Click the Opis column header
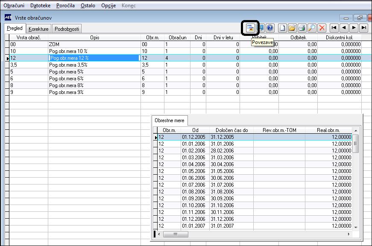The image size is (372, 246). [x=94, y=38]
